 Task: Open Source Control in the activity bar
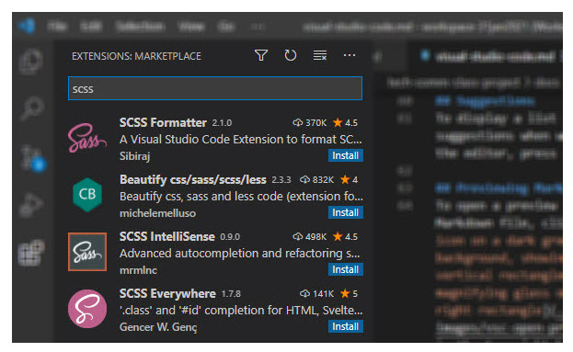coord(32,158)
